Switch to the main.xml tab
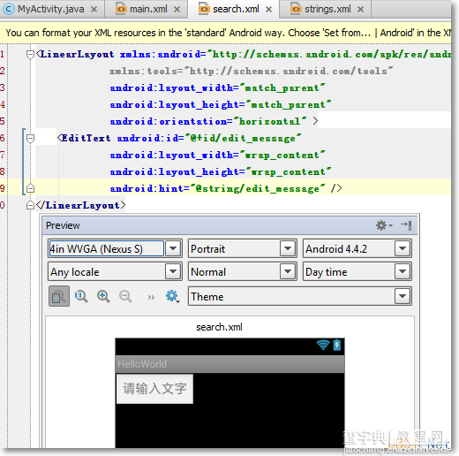The height and width of the screenshot is (456, 459). [147, 10]
